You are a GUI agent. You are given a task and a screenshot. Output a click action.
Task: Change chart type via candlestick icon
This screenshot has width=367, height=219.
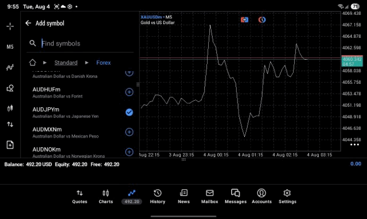tap(10, 108)
